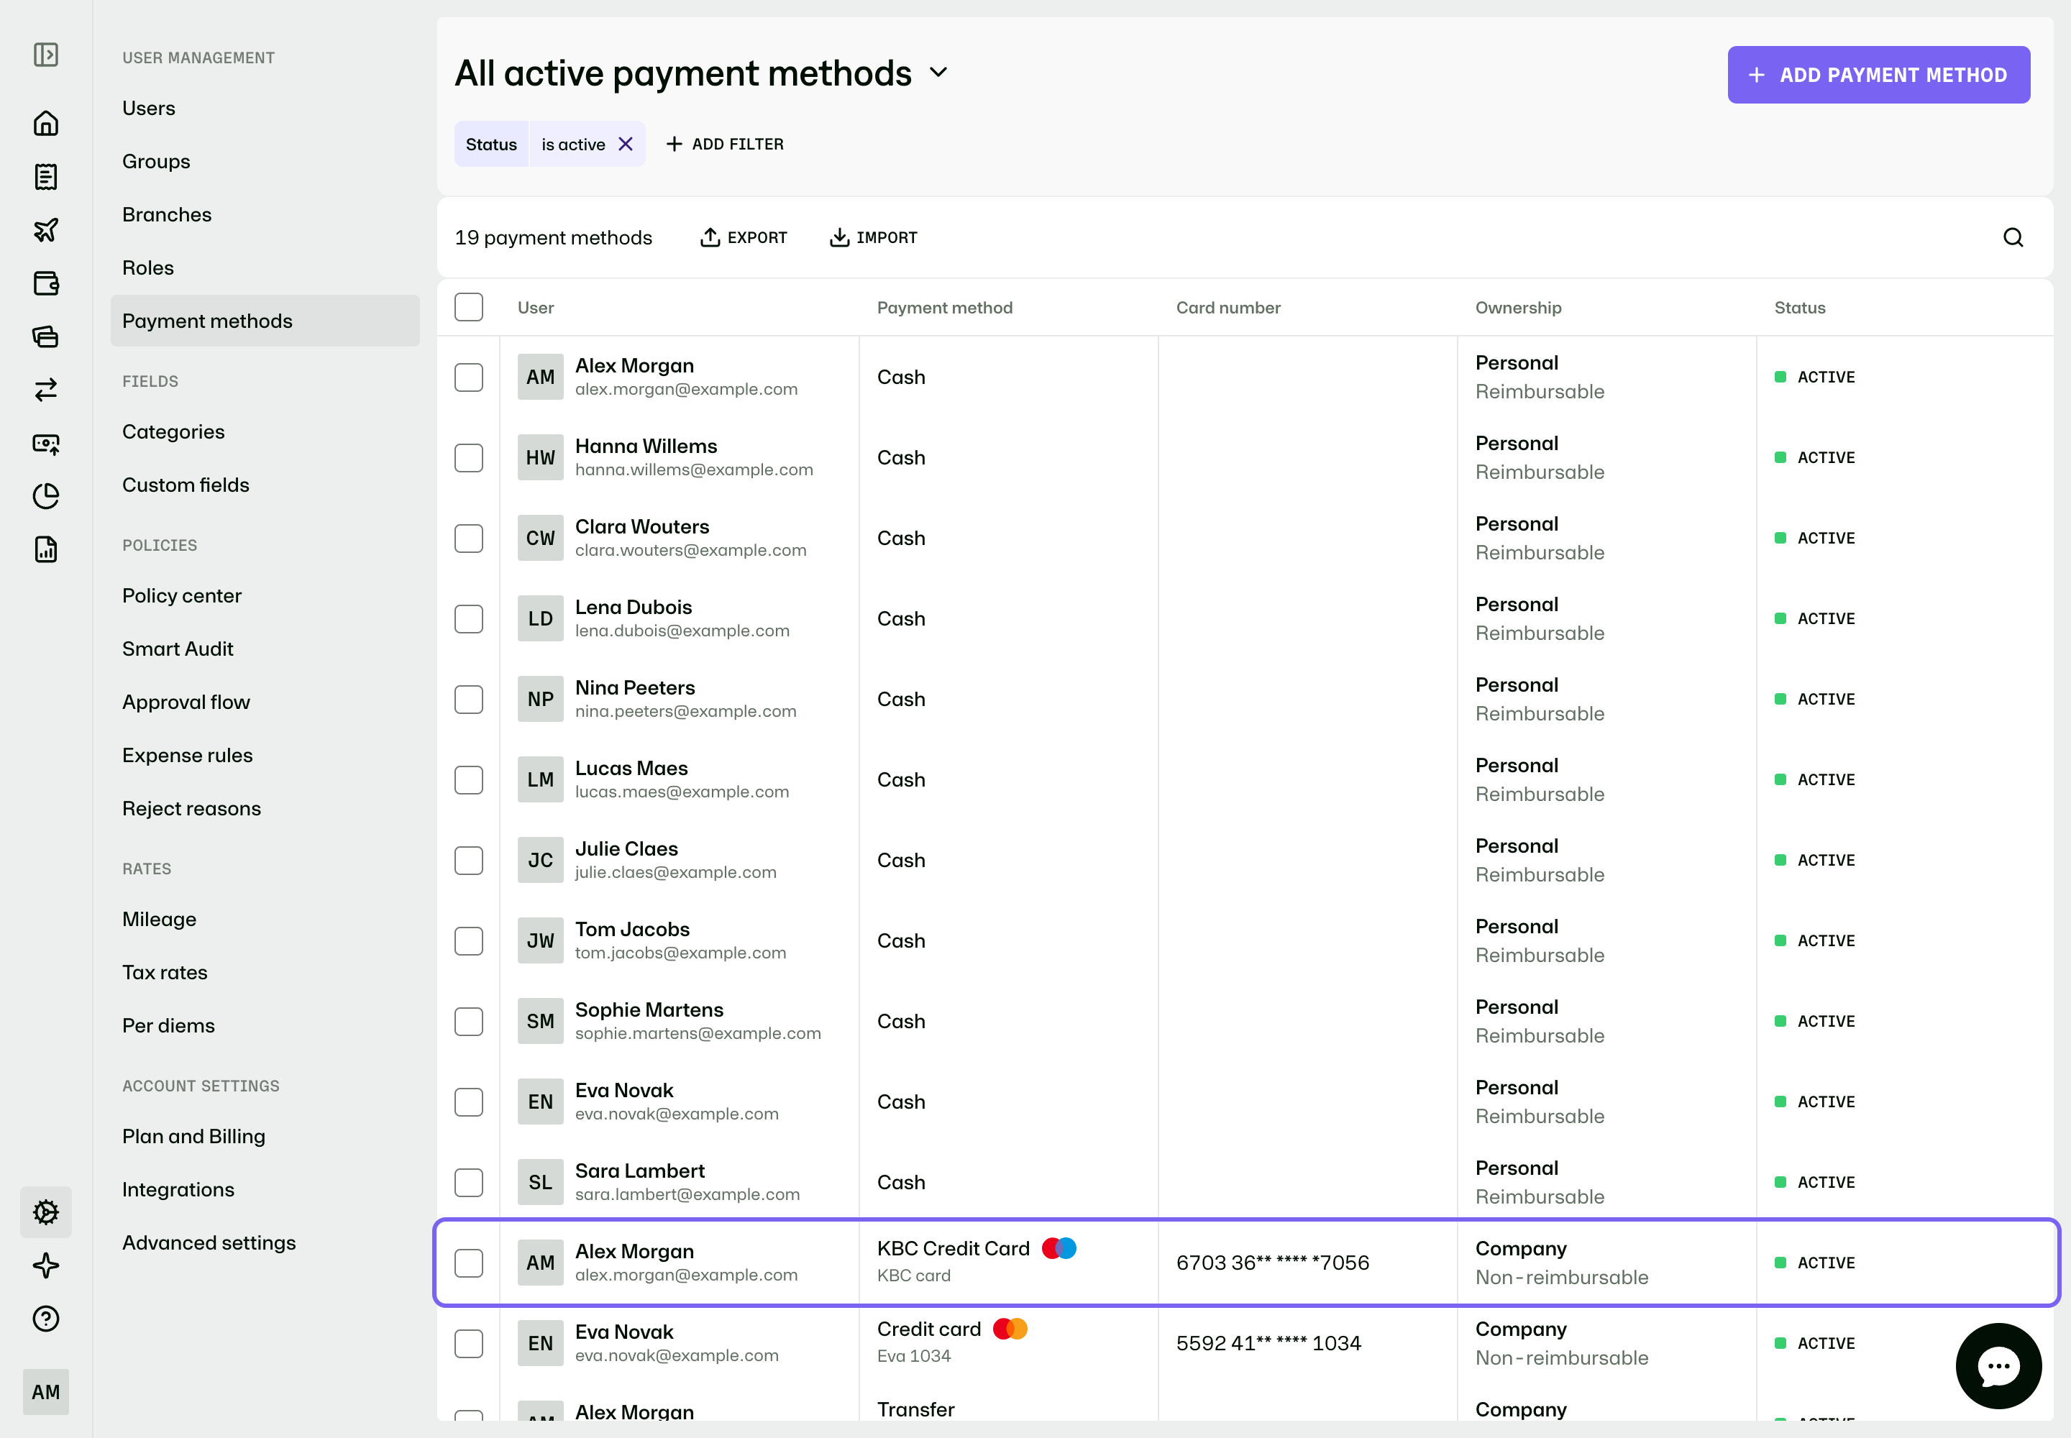The image size is (2071, 1438).
Task: Open Advanced settings in the sidebar
Action: (209, 1242)
